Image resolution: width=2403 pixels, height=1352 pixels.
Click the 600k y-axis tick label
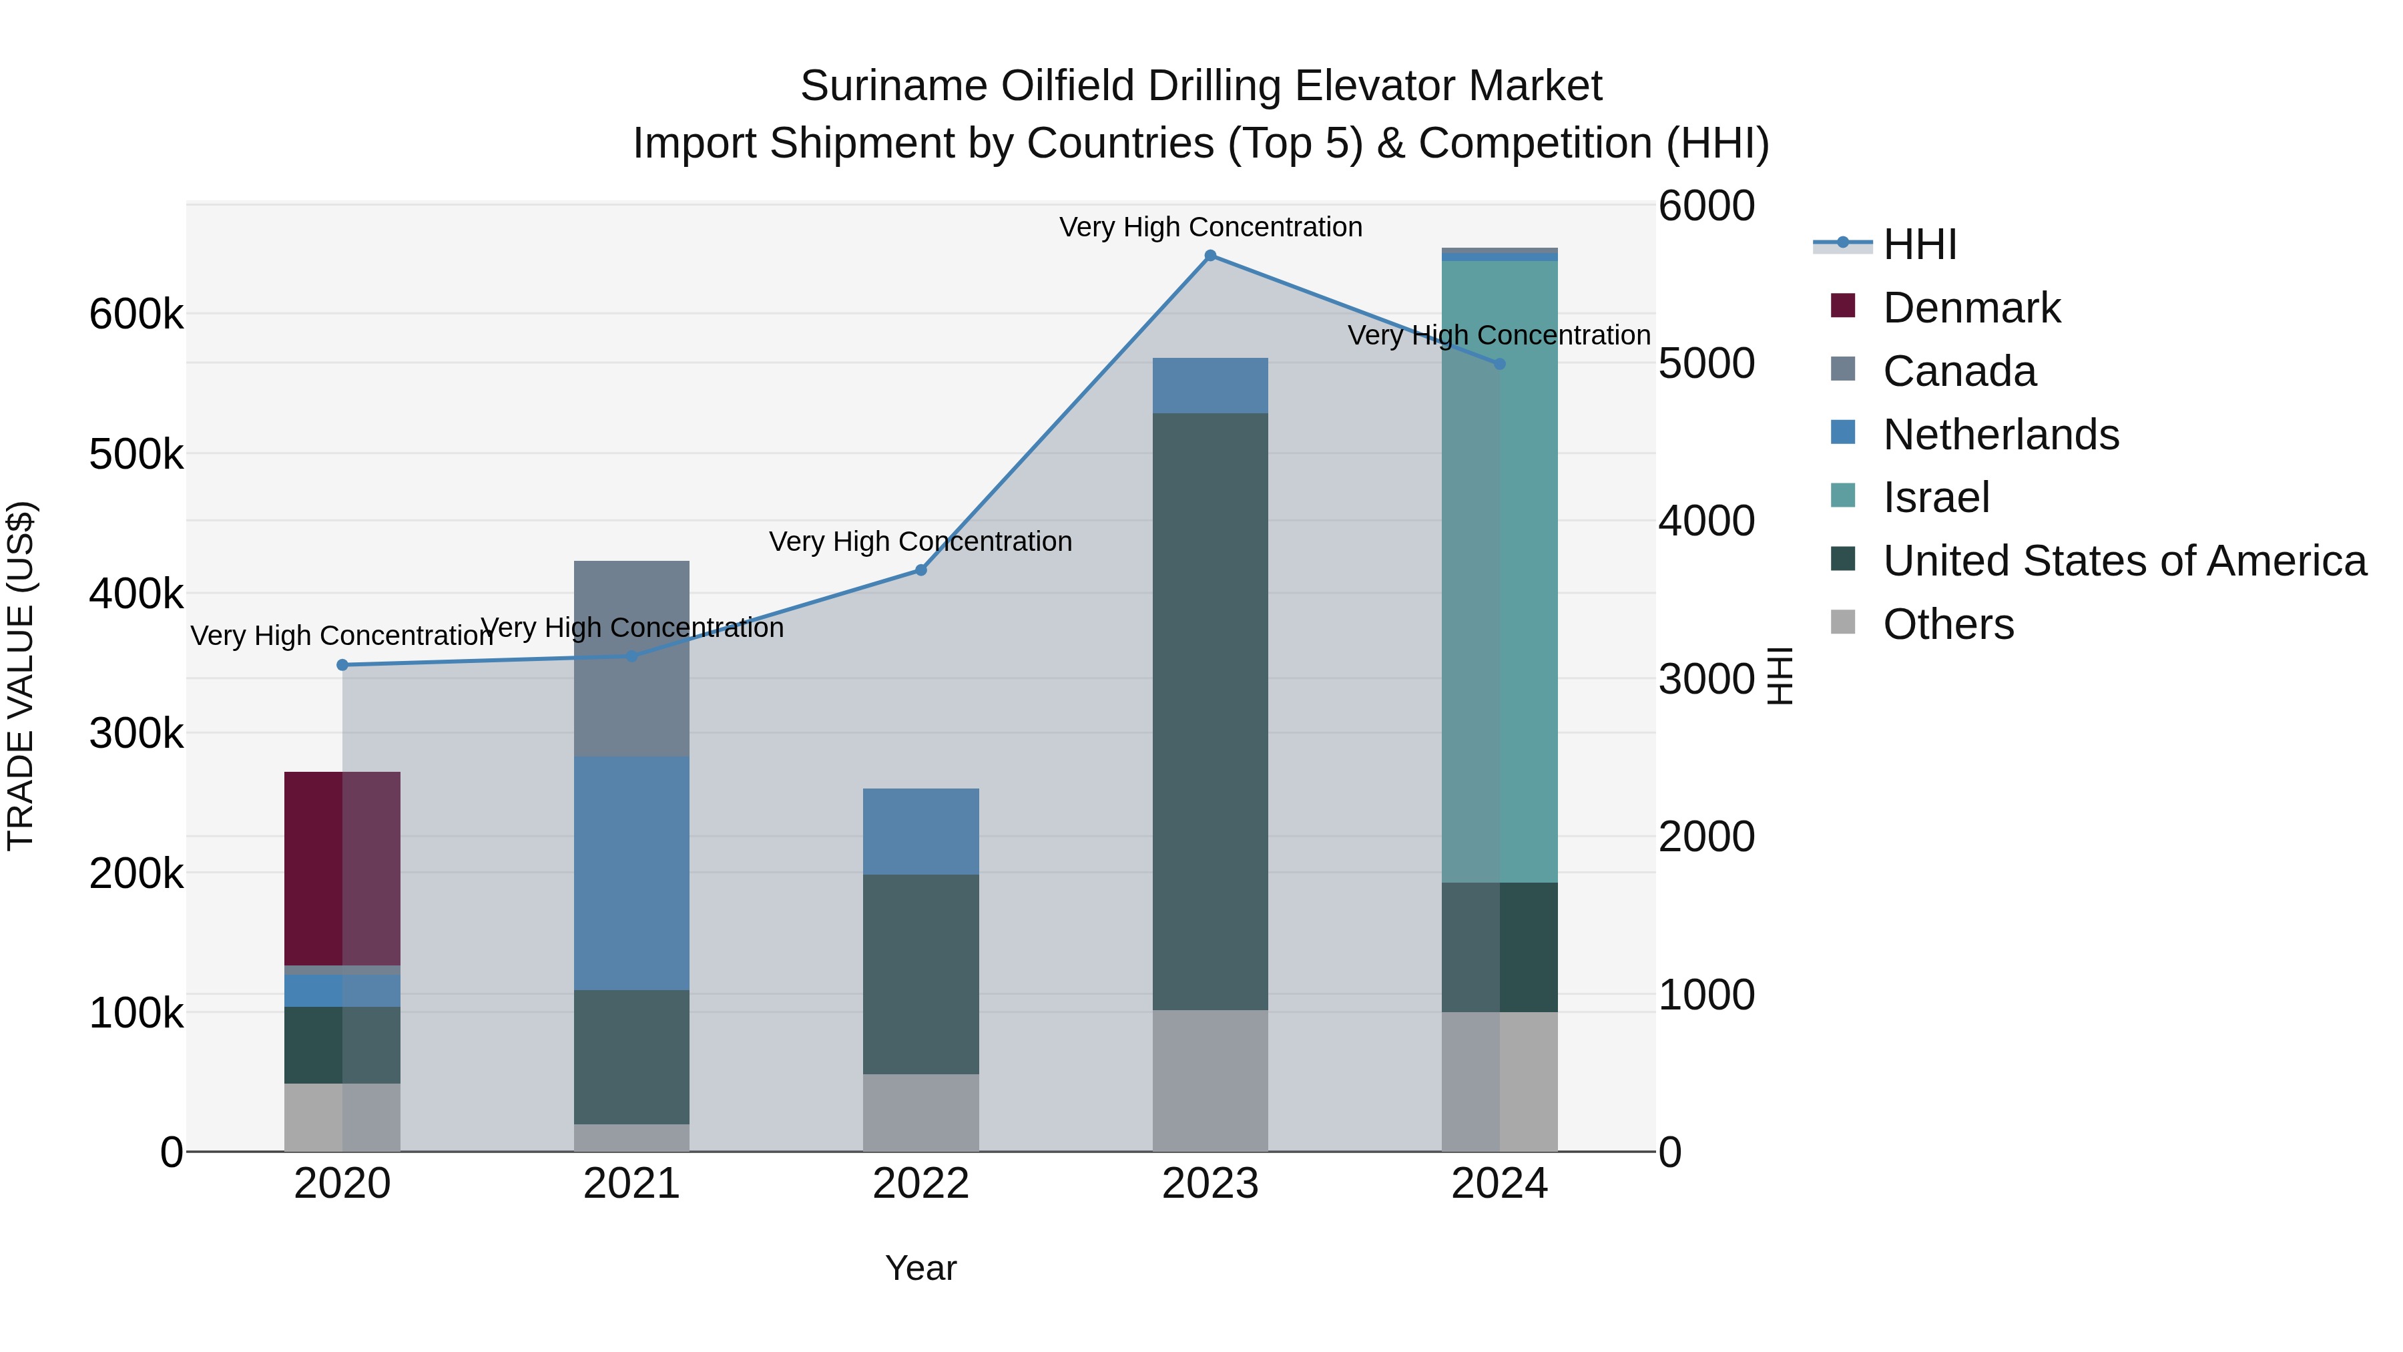136,314
